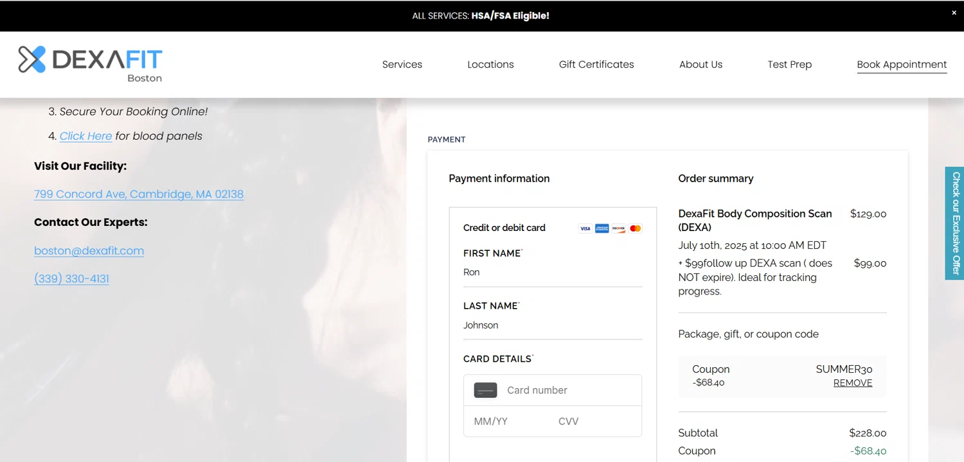The width and height of the screenshot is (964, 462).
Task: Click the Payment information heading
Action: (x=499, y=178)
